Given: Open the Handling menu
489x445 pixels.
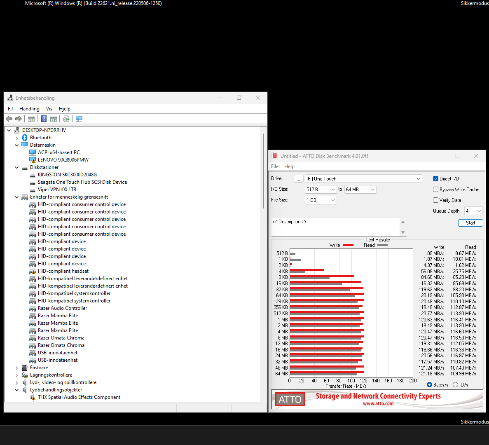Looking at the screenshot, I should (29, 108).
